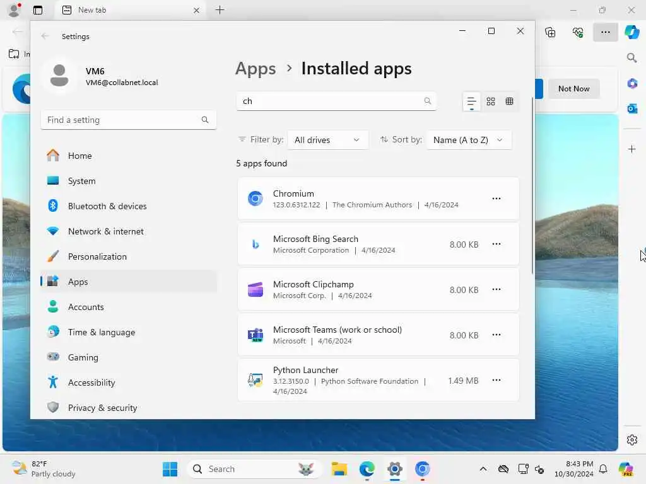Open System settings page

point(129,181)
